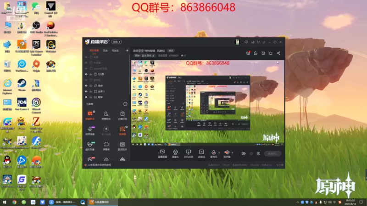Image resolution: width=367 pixels, height=206 pixels.
Task: Select the QQ群 source row
Action: click(106, 74)
